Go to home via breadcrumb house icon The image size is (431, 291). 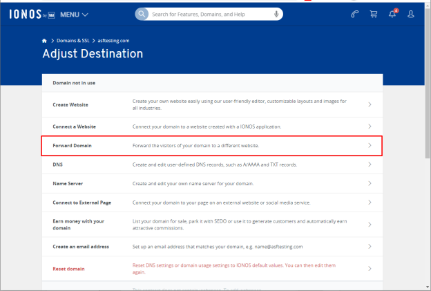tap(44, 41)
